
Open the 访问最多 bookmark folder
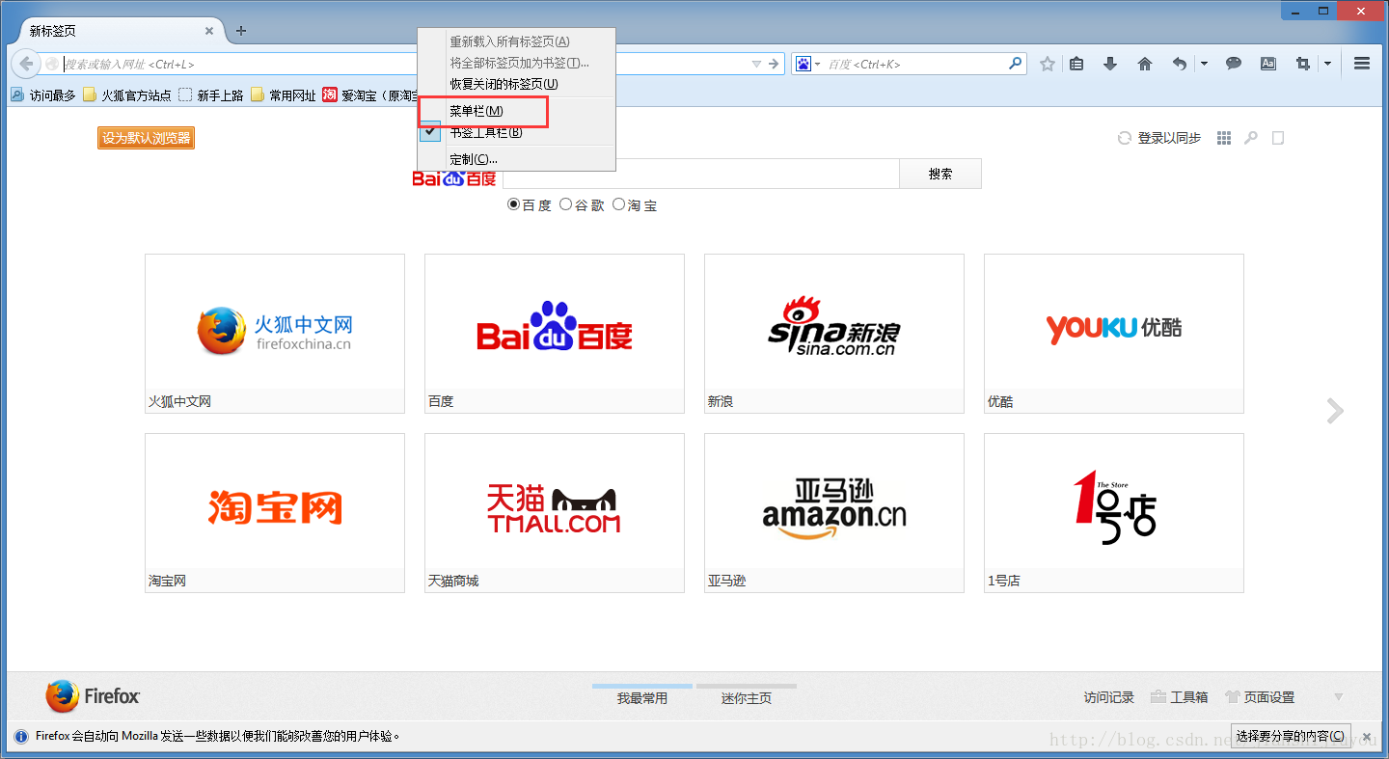[x=43, y=95]
